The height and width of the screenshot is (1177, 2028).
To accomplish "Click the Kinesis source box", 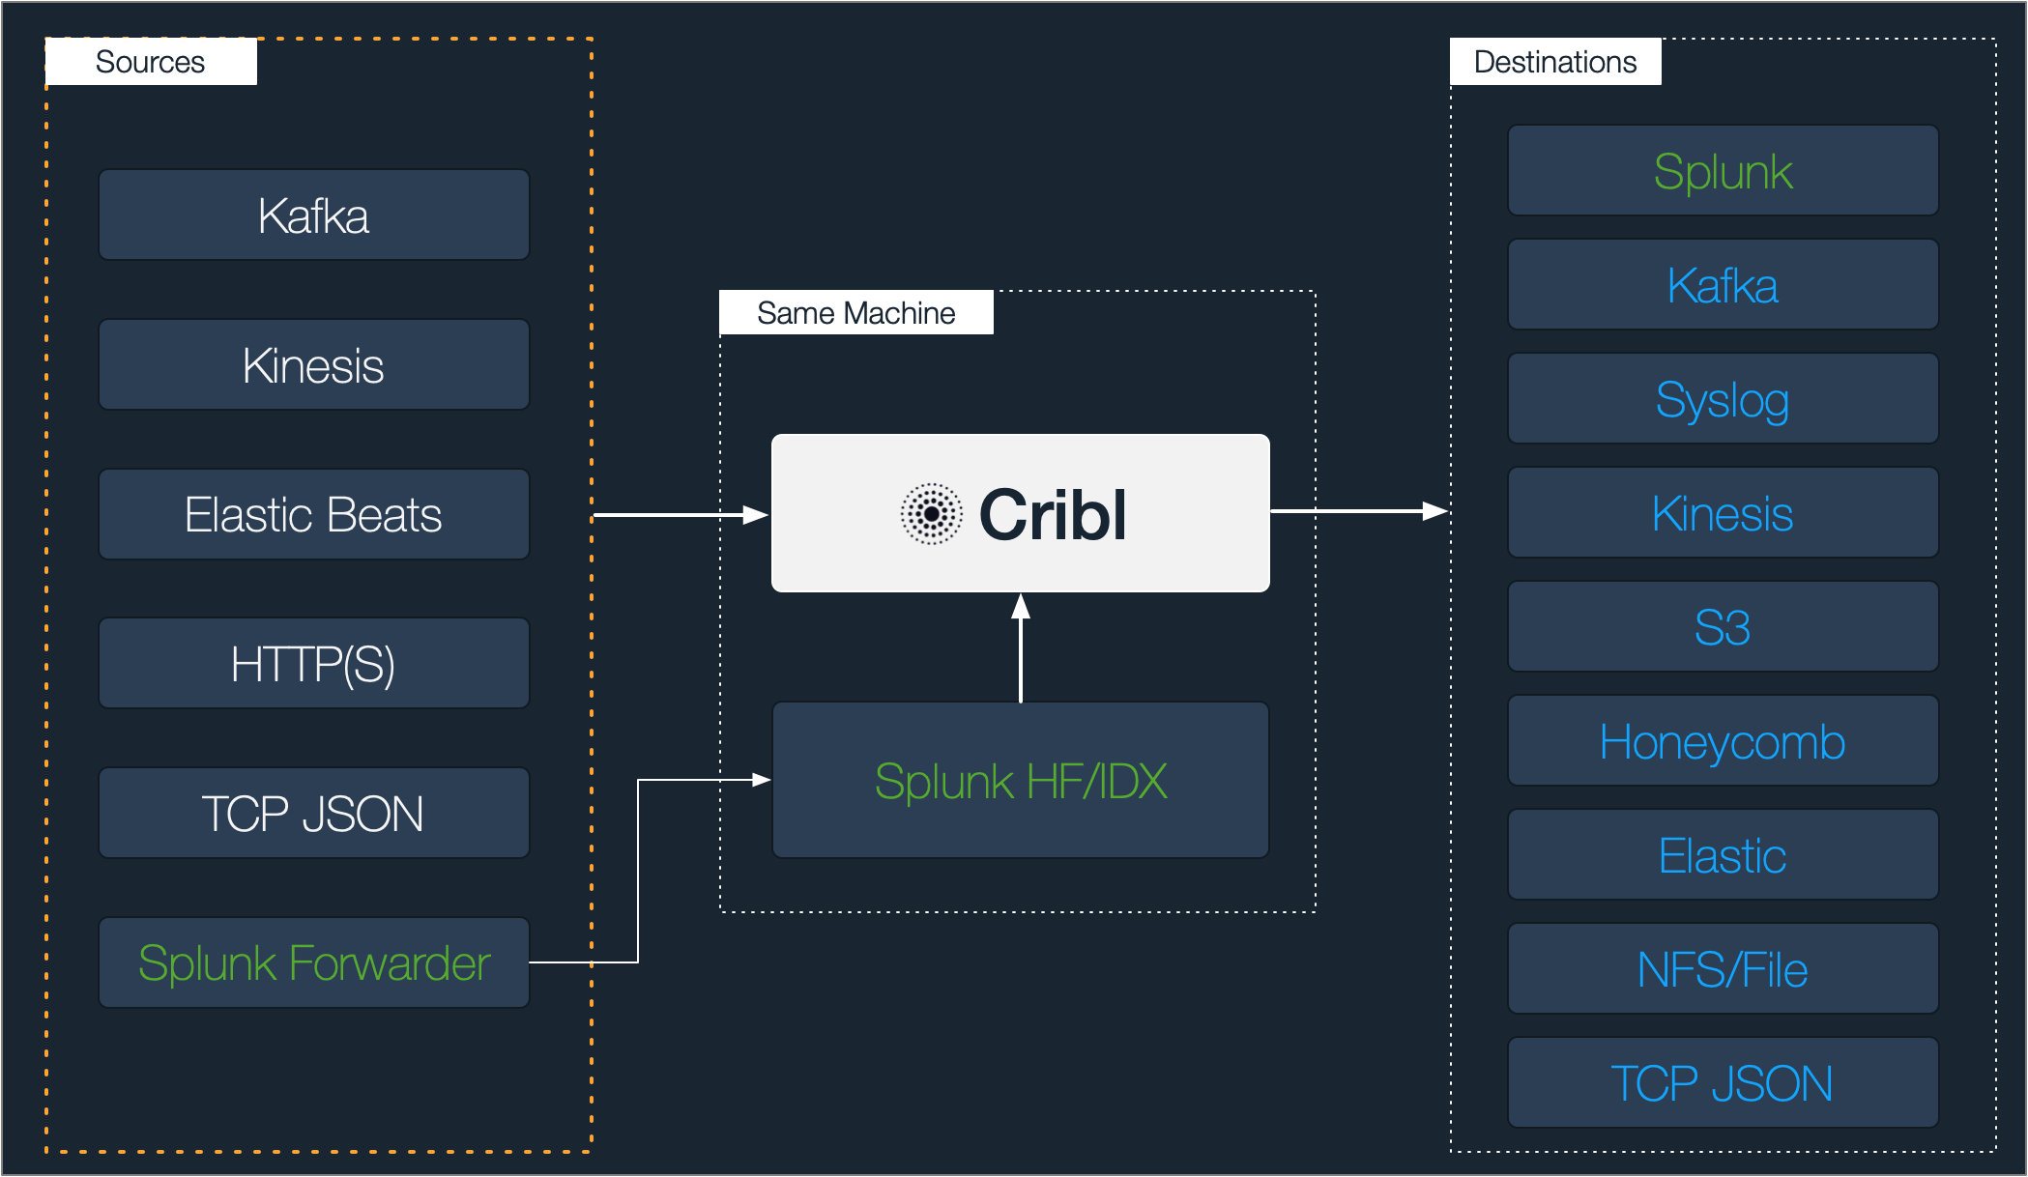I will (x=313, y=365).
